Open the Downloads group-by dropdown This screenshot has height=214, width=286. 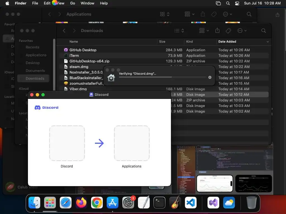click(x=204, y=31)
